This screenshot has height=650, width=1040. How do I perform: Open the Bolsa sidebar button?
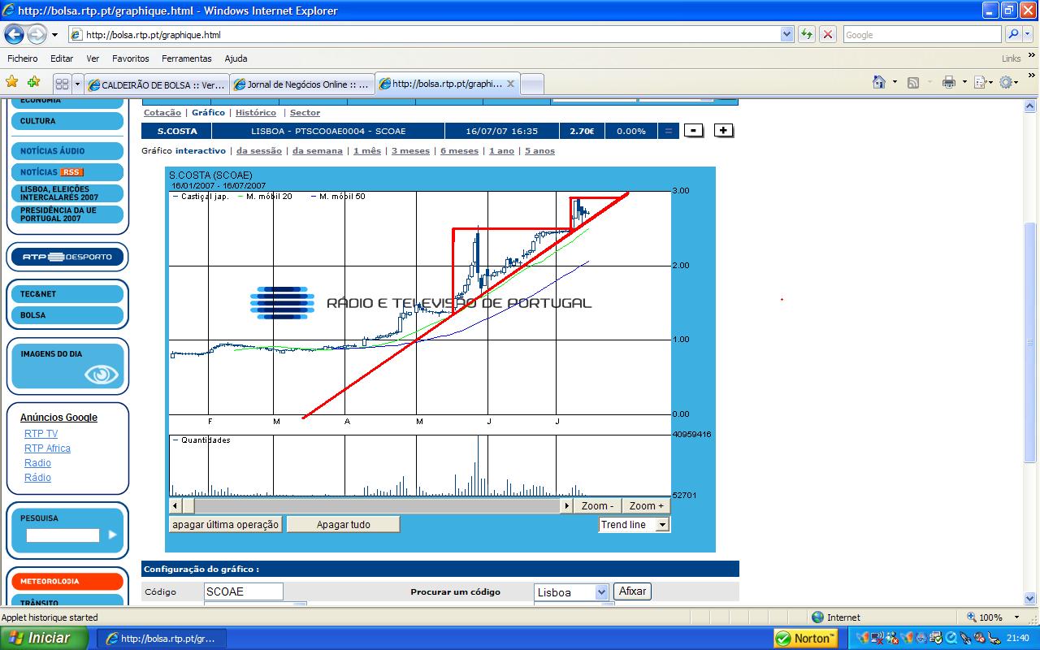click(68, 315)
